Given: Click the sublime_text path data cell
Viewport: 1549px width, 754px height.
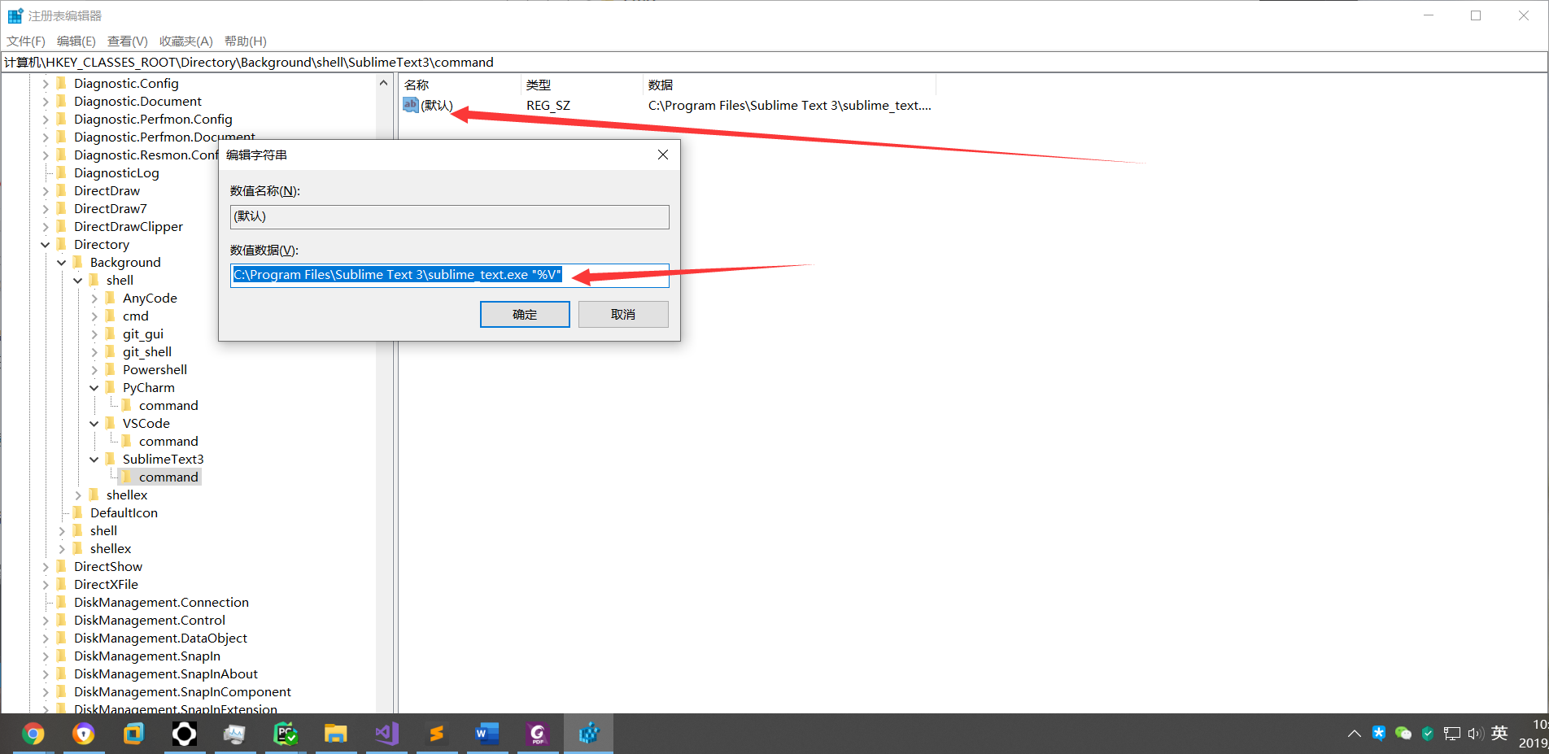Looking at the screenshot, I should coord(789,106).
